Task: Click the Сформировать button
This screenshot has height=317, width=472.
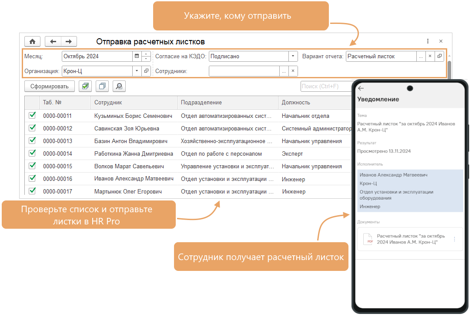Action: click(x=49, y=87)
